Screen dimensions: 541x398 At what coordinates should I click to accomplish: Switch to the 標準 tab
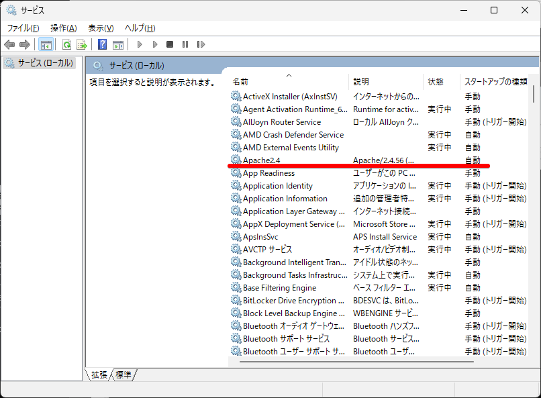coord(124,375)
